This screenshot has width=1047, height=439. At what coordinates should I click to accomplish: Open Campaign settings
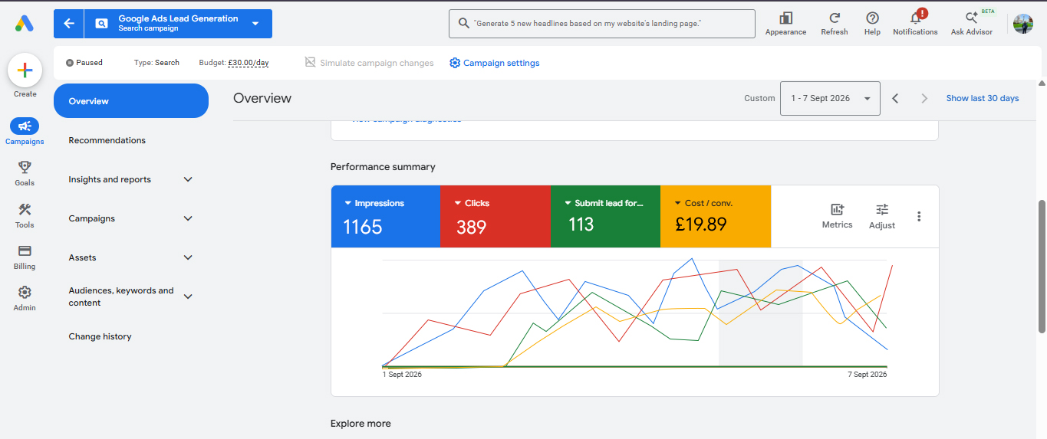495,63
